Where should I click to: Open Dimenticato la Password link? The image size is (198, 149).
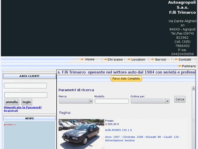coord(23,107)
